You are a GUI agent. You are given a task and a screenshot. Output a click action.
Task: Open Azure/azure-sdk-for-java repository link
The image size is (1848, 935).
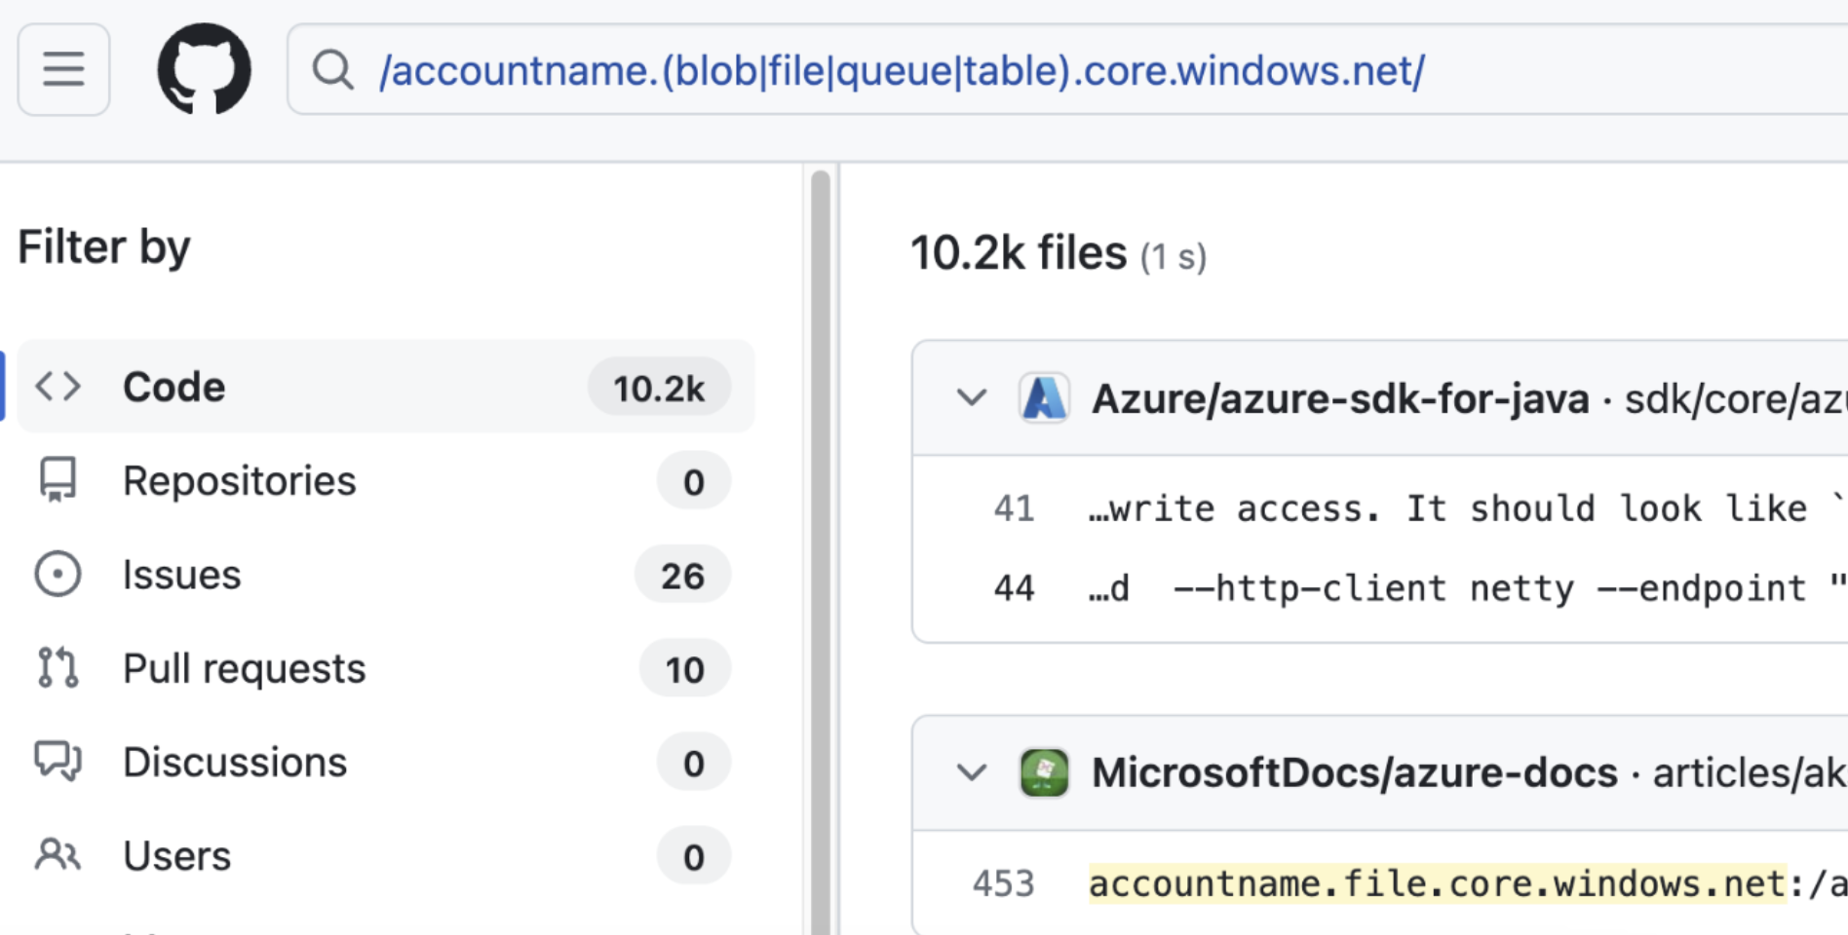1339,398
